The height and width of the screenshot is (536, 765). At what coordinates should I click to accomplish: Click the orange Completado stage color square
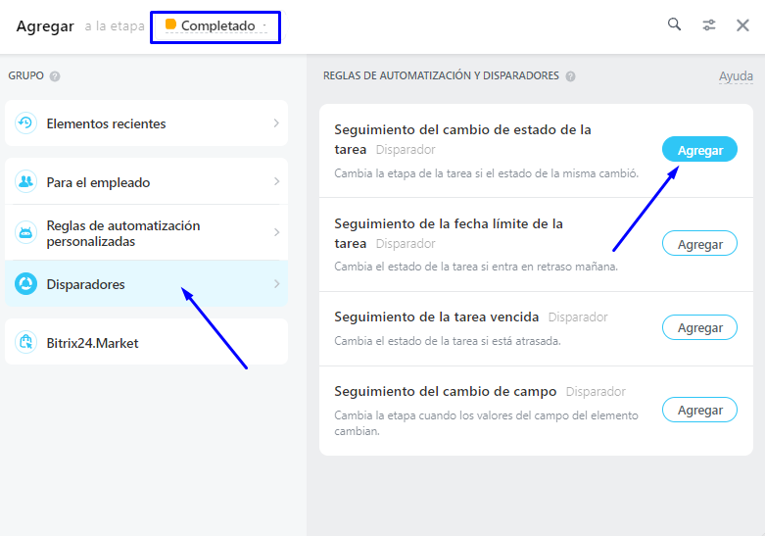pos(171,24)
